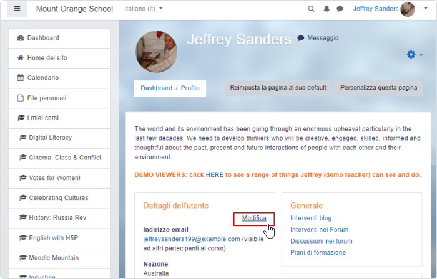Viewport: 437px width, 279px height.
Task: Open File personali in the sidebar
Action: coord(59,98)
